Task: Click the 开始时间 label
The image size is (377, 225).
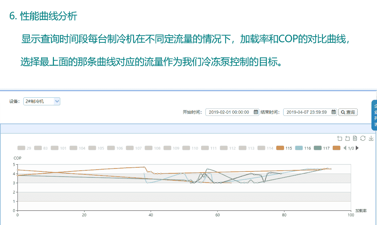Action: point(192,112)
